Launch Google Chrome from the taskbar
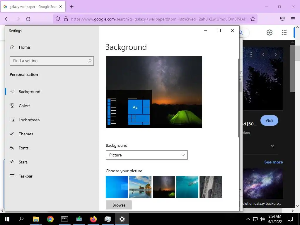Viewport: 300px width, 225px height. [x=50, y=219]
